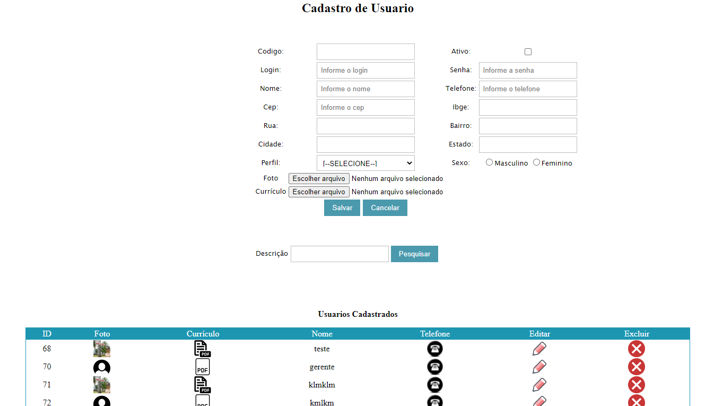
Task: Choose a file for Currículo
Action: point(319,192)
